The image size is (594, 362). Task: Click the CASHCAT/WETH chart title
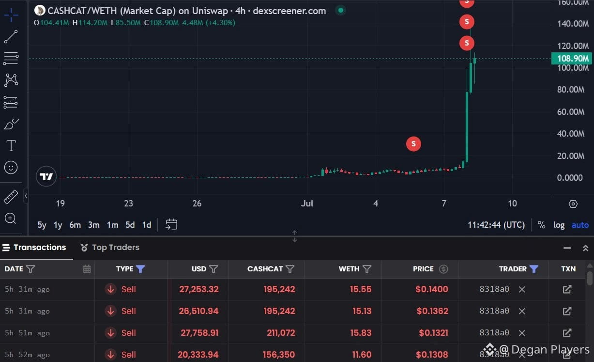coord(186,11)
